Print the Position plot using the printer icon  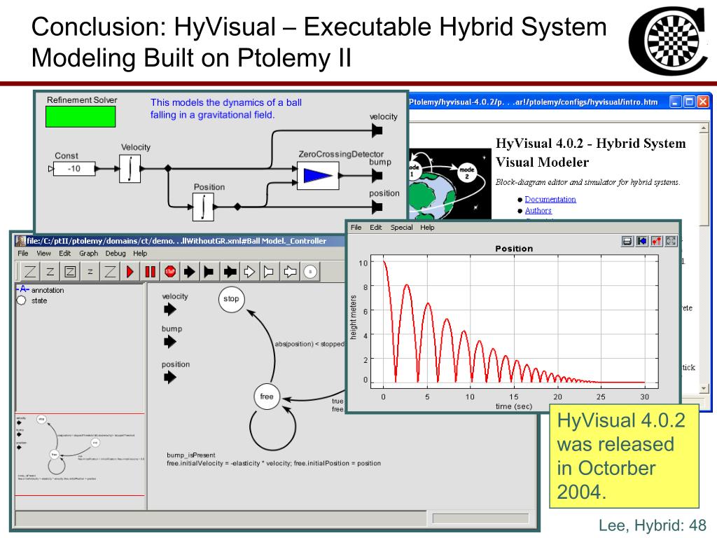[x=627, y=241]
